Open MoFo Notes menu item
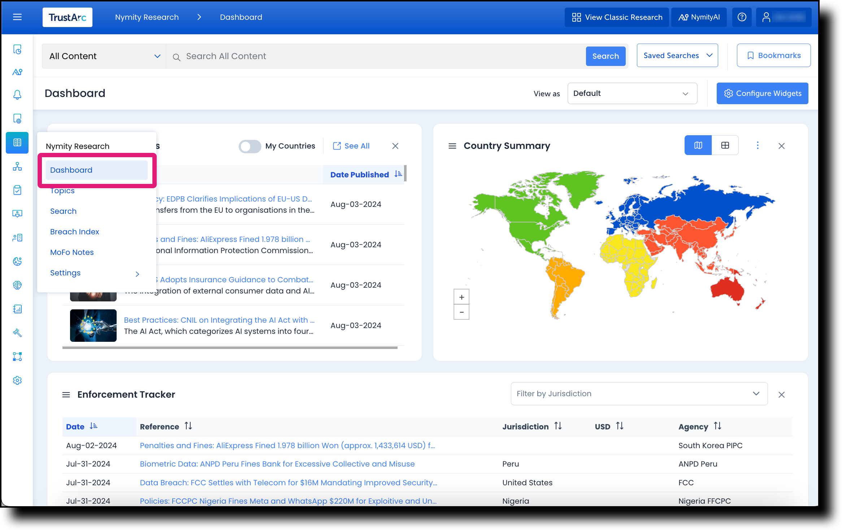842x530 pixels. (x=72, y=252)
